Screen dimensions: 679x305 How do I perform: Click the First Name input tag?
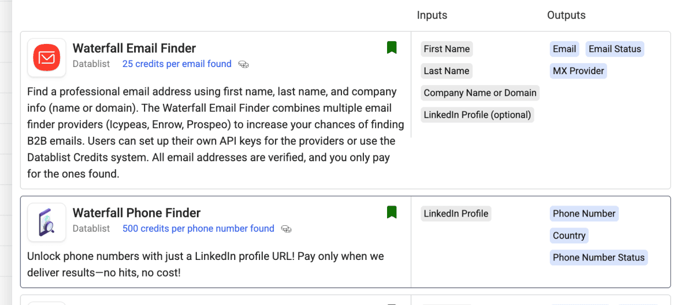(x=446, y=49)
